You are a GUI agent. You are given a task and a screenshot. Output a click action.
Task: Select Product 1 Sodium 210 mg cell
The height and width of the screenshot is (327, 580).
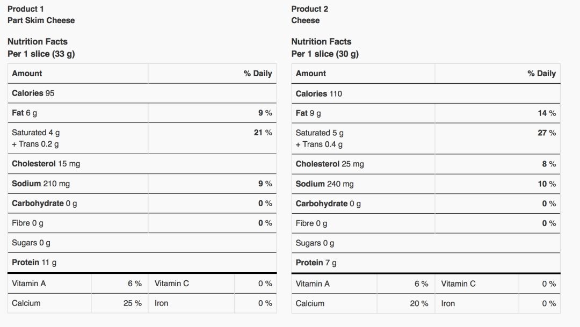point(78,184)
